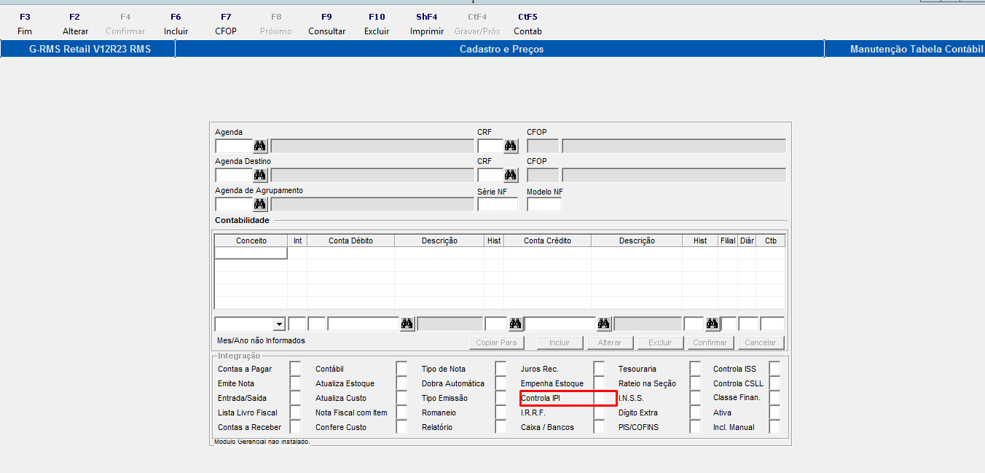This screenshot has width=985, height=473.
Task: Select the first Conceito cell in grid
Action: pos(251,253)
